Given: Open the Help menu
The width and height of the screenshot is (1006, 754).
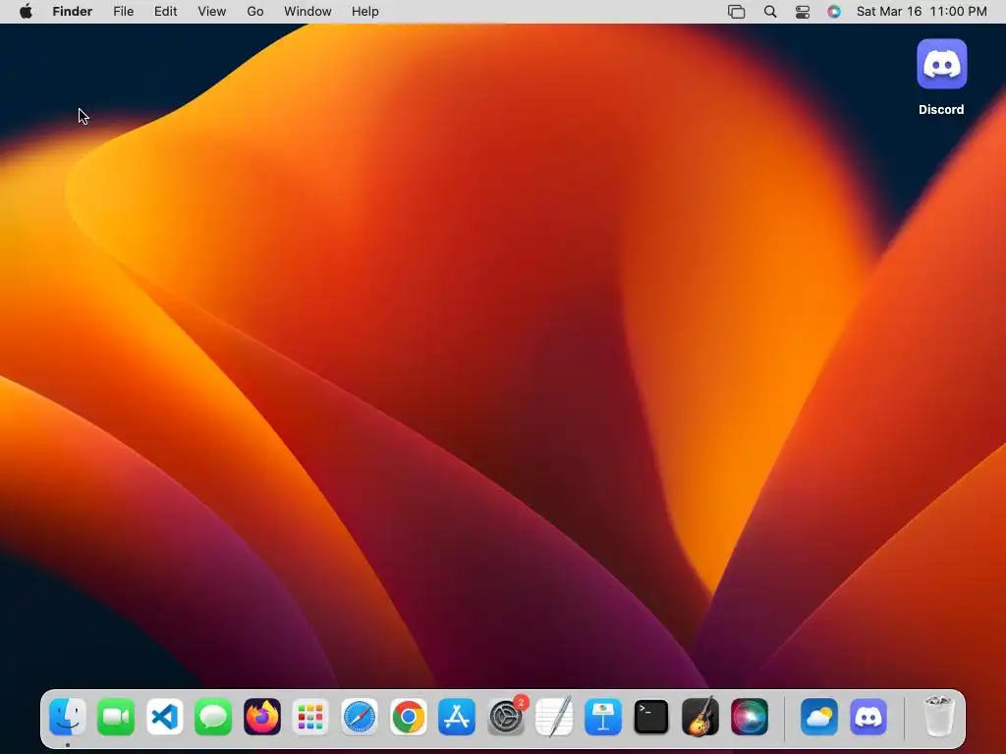Looking at the screenshot, I should pos(365,12).
